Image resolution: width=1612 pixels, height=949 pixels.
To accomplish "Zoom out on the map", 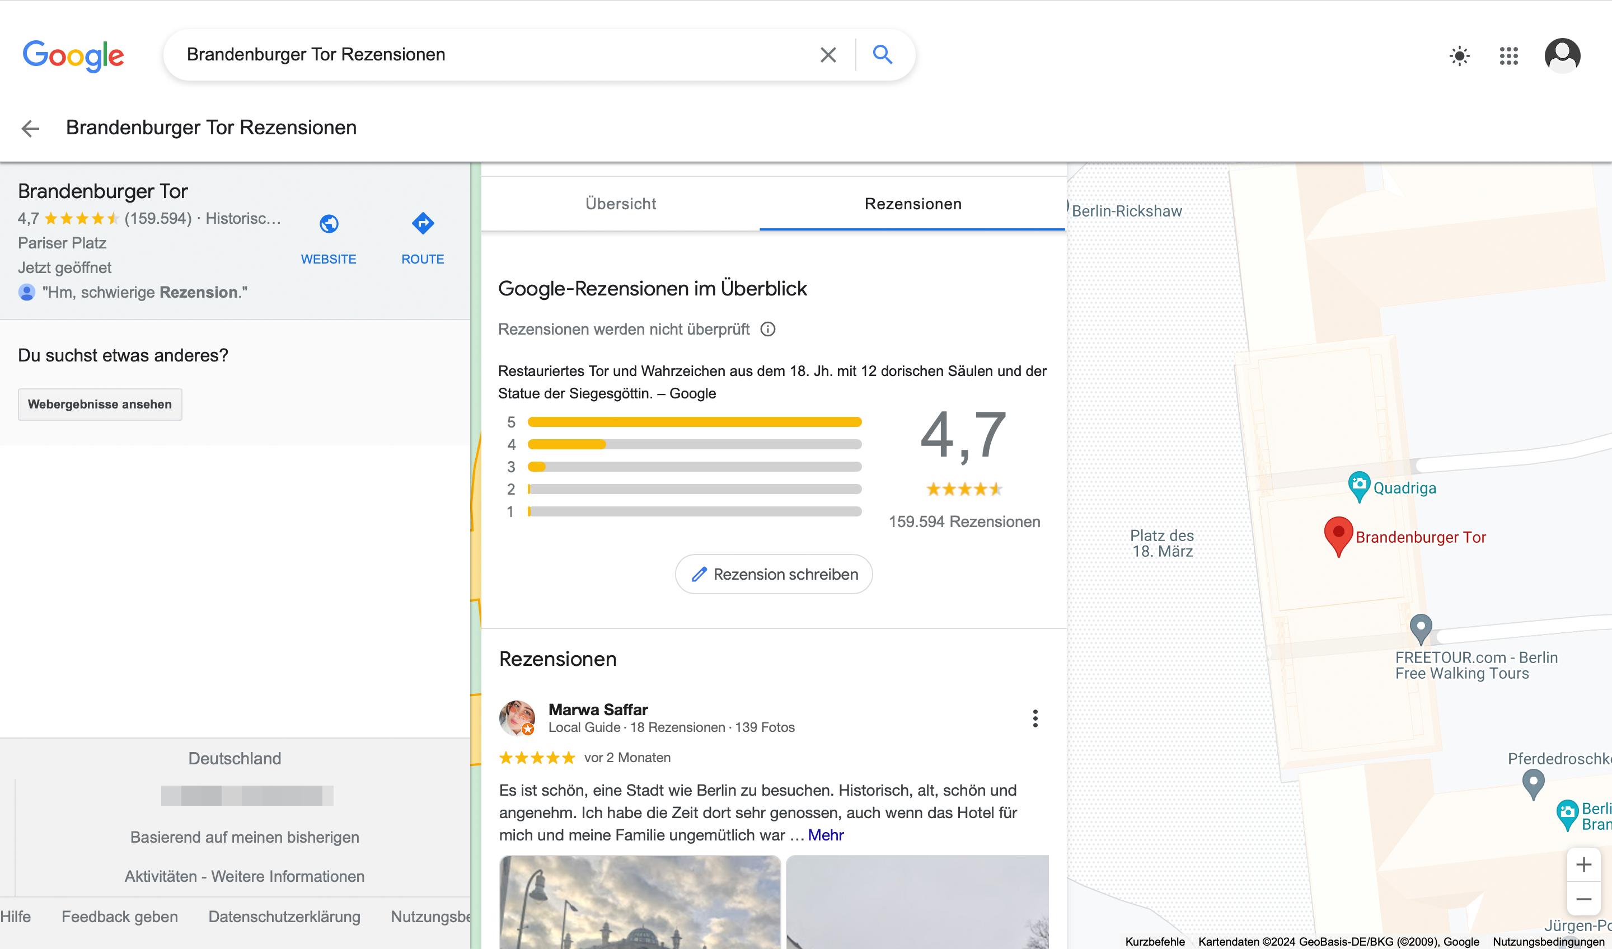I will pos(1583,899).
